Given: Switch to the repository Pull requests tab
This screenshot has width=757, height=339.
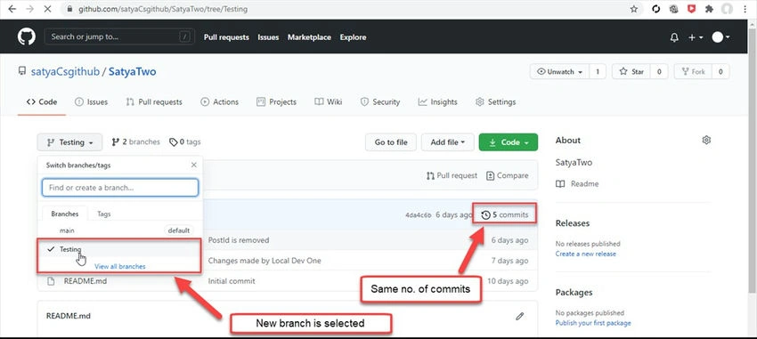Looking at the screenshot, I should [x=154, y=101].
